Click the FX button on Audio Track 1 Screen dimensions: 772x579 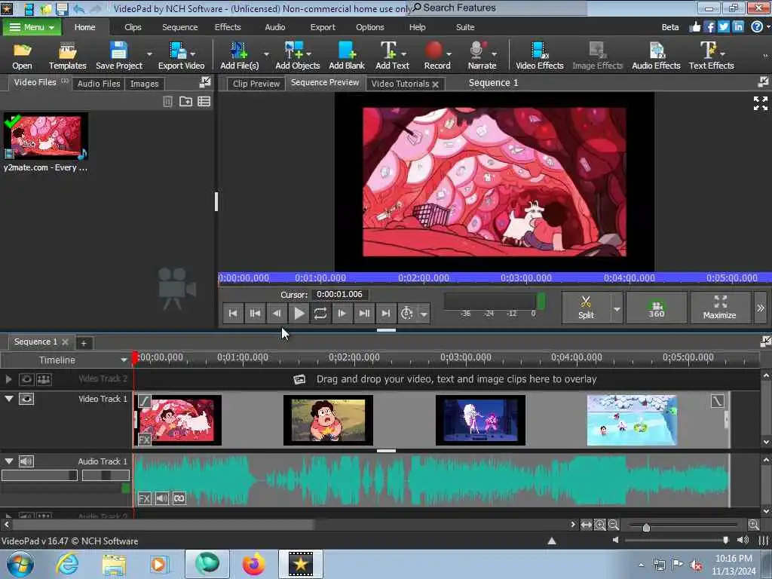(144, 499)
